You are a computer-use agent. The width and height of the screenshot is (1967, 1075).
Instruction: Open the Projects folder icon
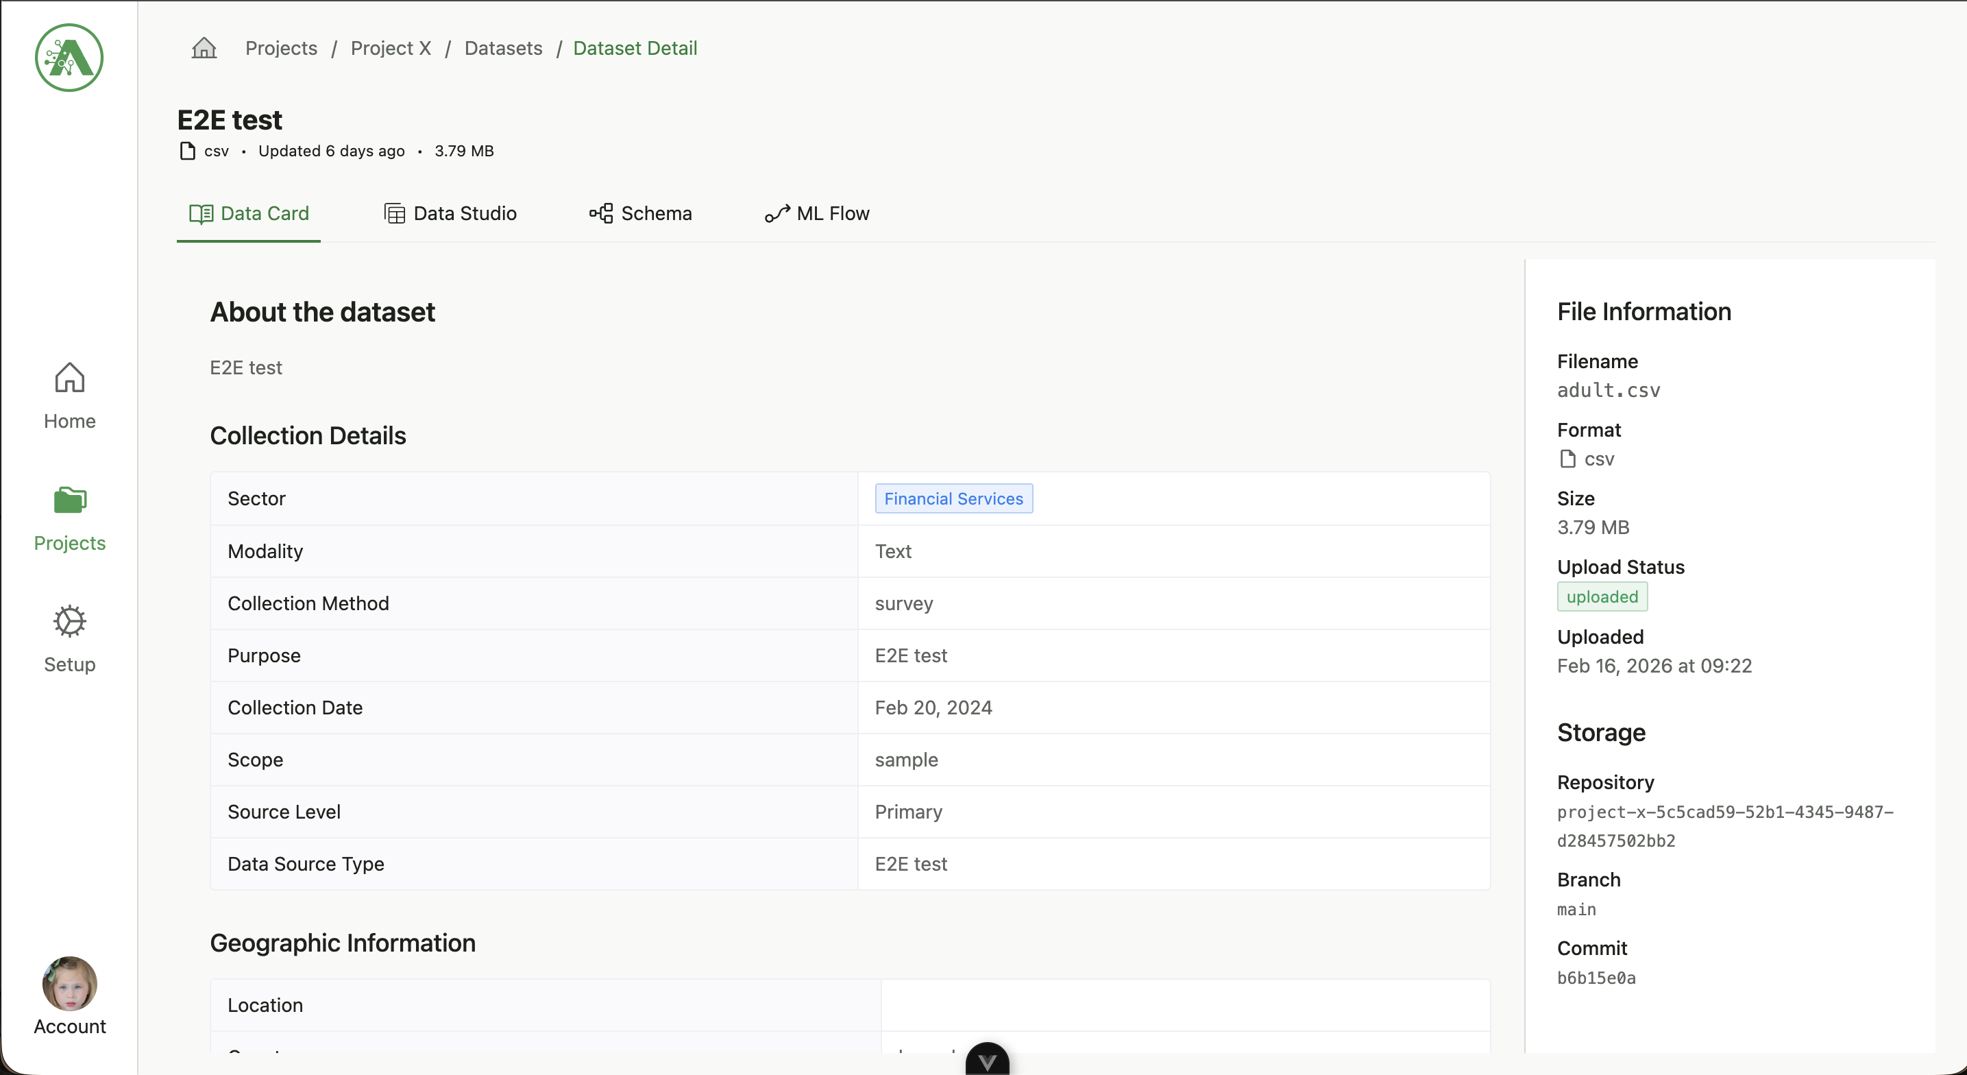pyautogui.click(x=69, y=500)
